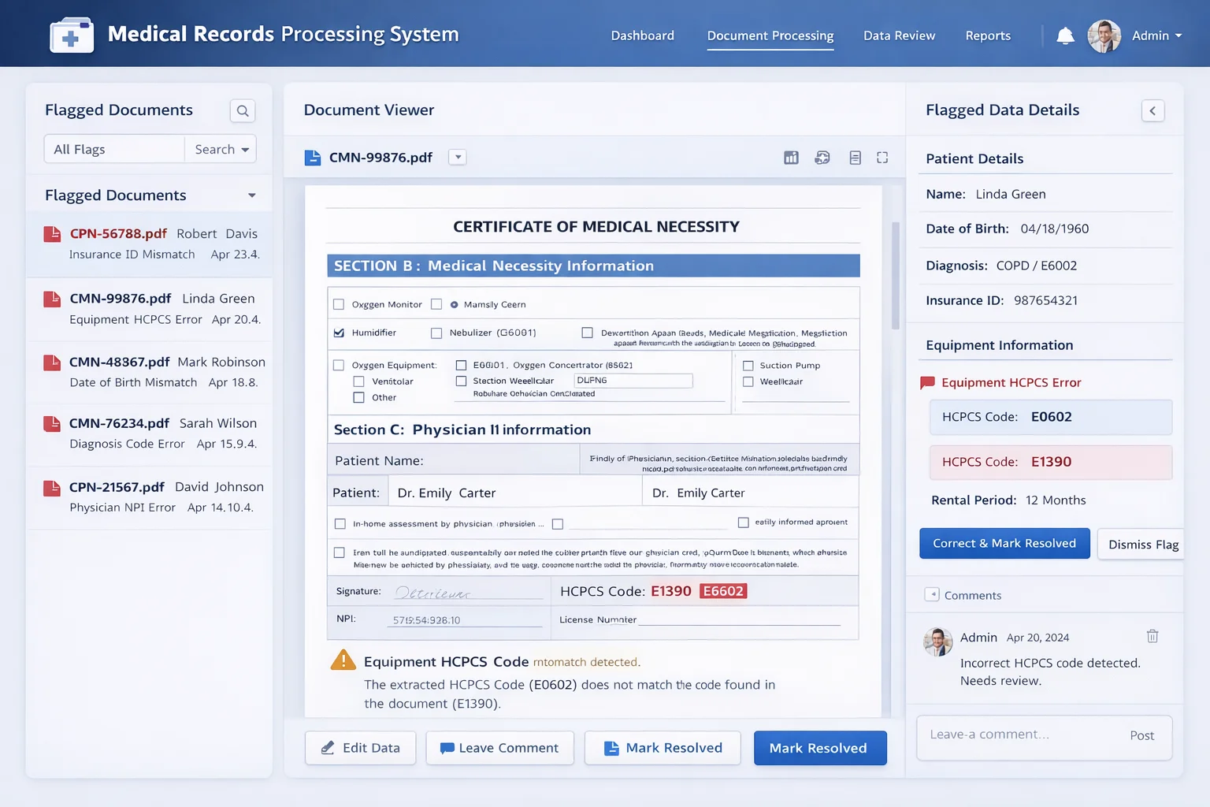The image size is (1210, 807).
Task: Click the CMN-76234.pdf file icon
Action: tap(52, 424)
